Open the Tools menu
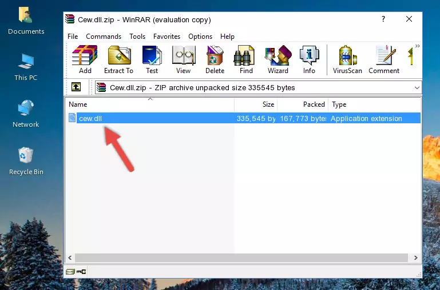Screen dimensions: 440x290 pos(137,37)
